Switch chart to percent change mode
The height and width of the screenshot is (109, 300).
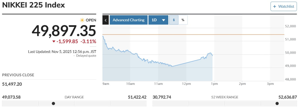coord(183,20)
